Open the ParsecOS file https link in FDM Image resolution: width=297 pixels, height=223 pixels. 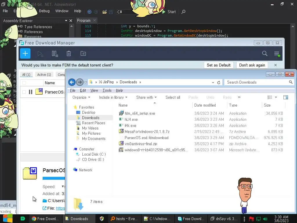pyautogui.click(x=60, y=208)
